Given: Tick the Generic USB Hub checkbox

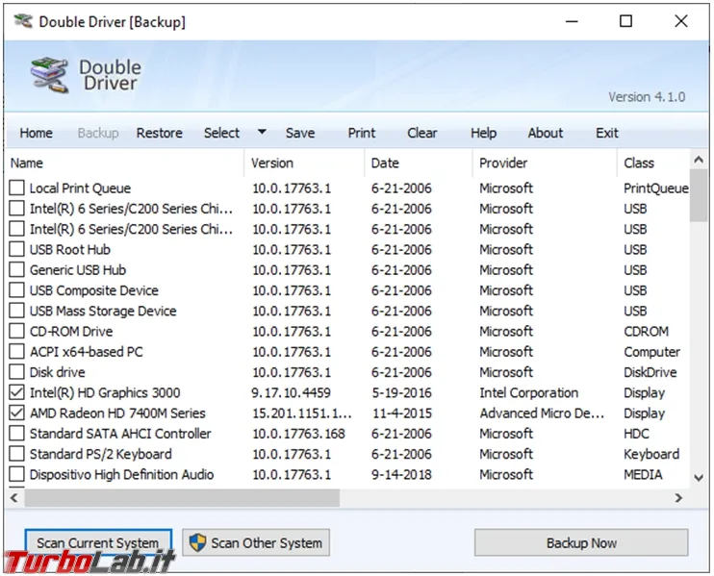Looking at the screenshot, I should click(x=17, y=269).
